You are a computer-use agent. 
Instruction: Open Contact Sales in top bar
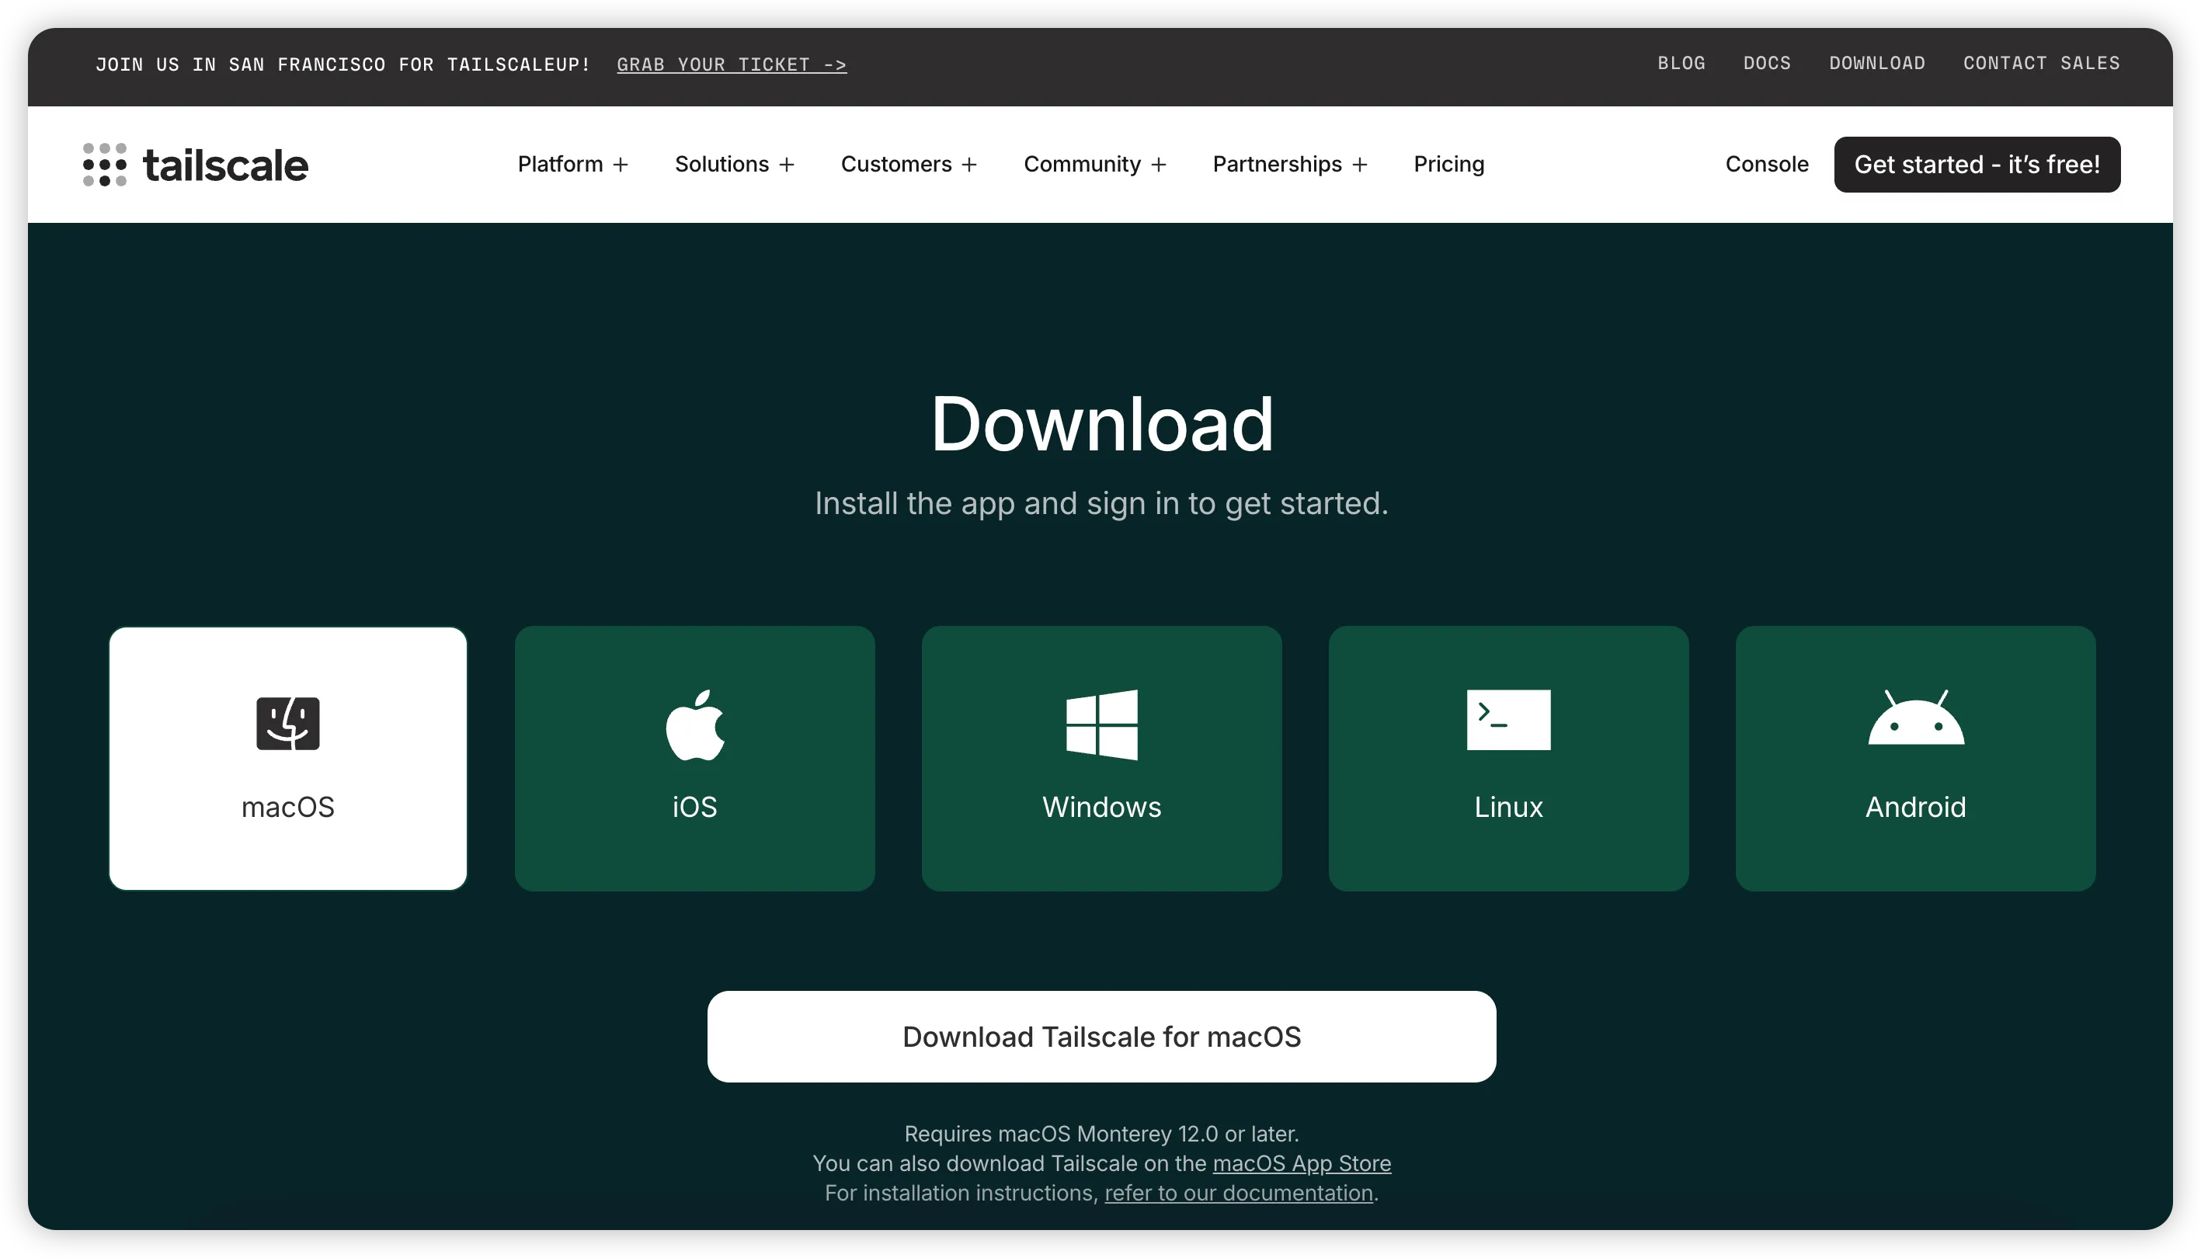[x=2041, y=63]
